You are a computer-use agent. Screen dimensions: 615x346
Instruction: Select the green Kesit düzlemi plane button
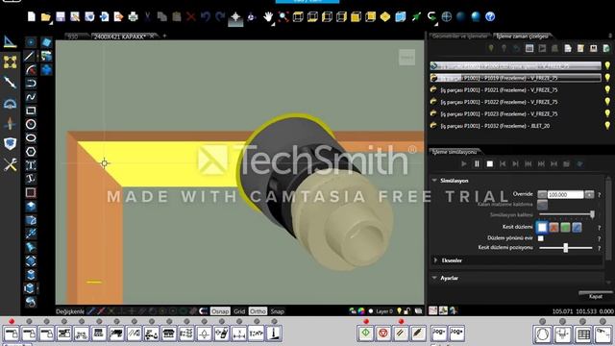565,227
